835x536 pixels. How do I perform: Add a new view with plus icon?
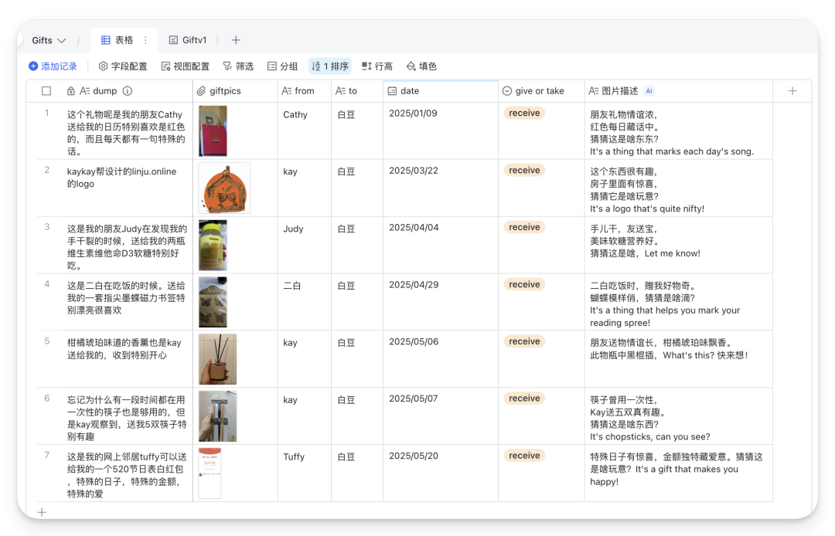(236, 40)
